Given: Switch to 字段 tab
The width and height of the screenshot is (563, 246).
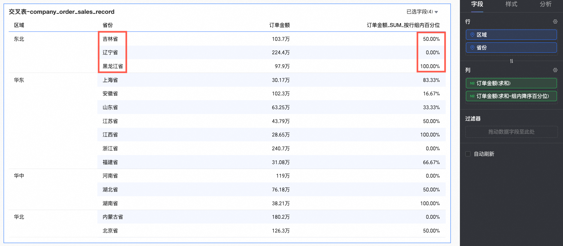Looking at the screenshot, I should click(x=477, y=4).
